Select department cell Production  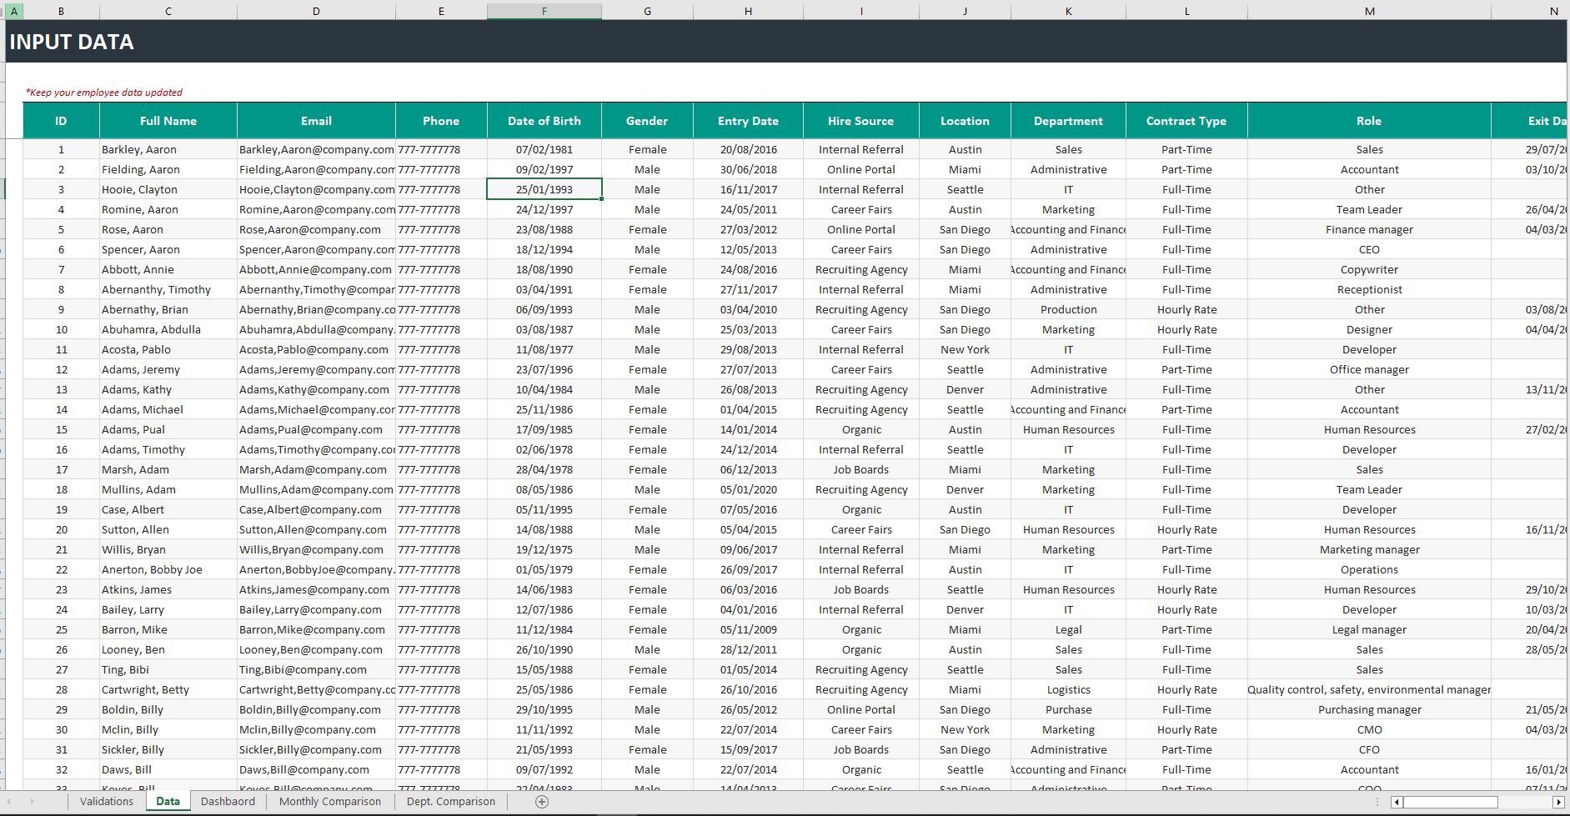point(1068,309)
